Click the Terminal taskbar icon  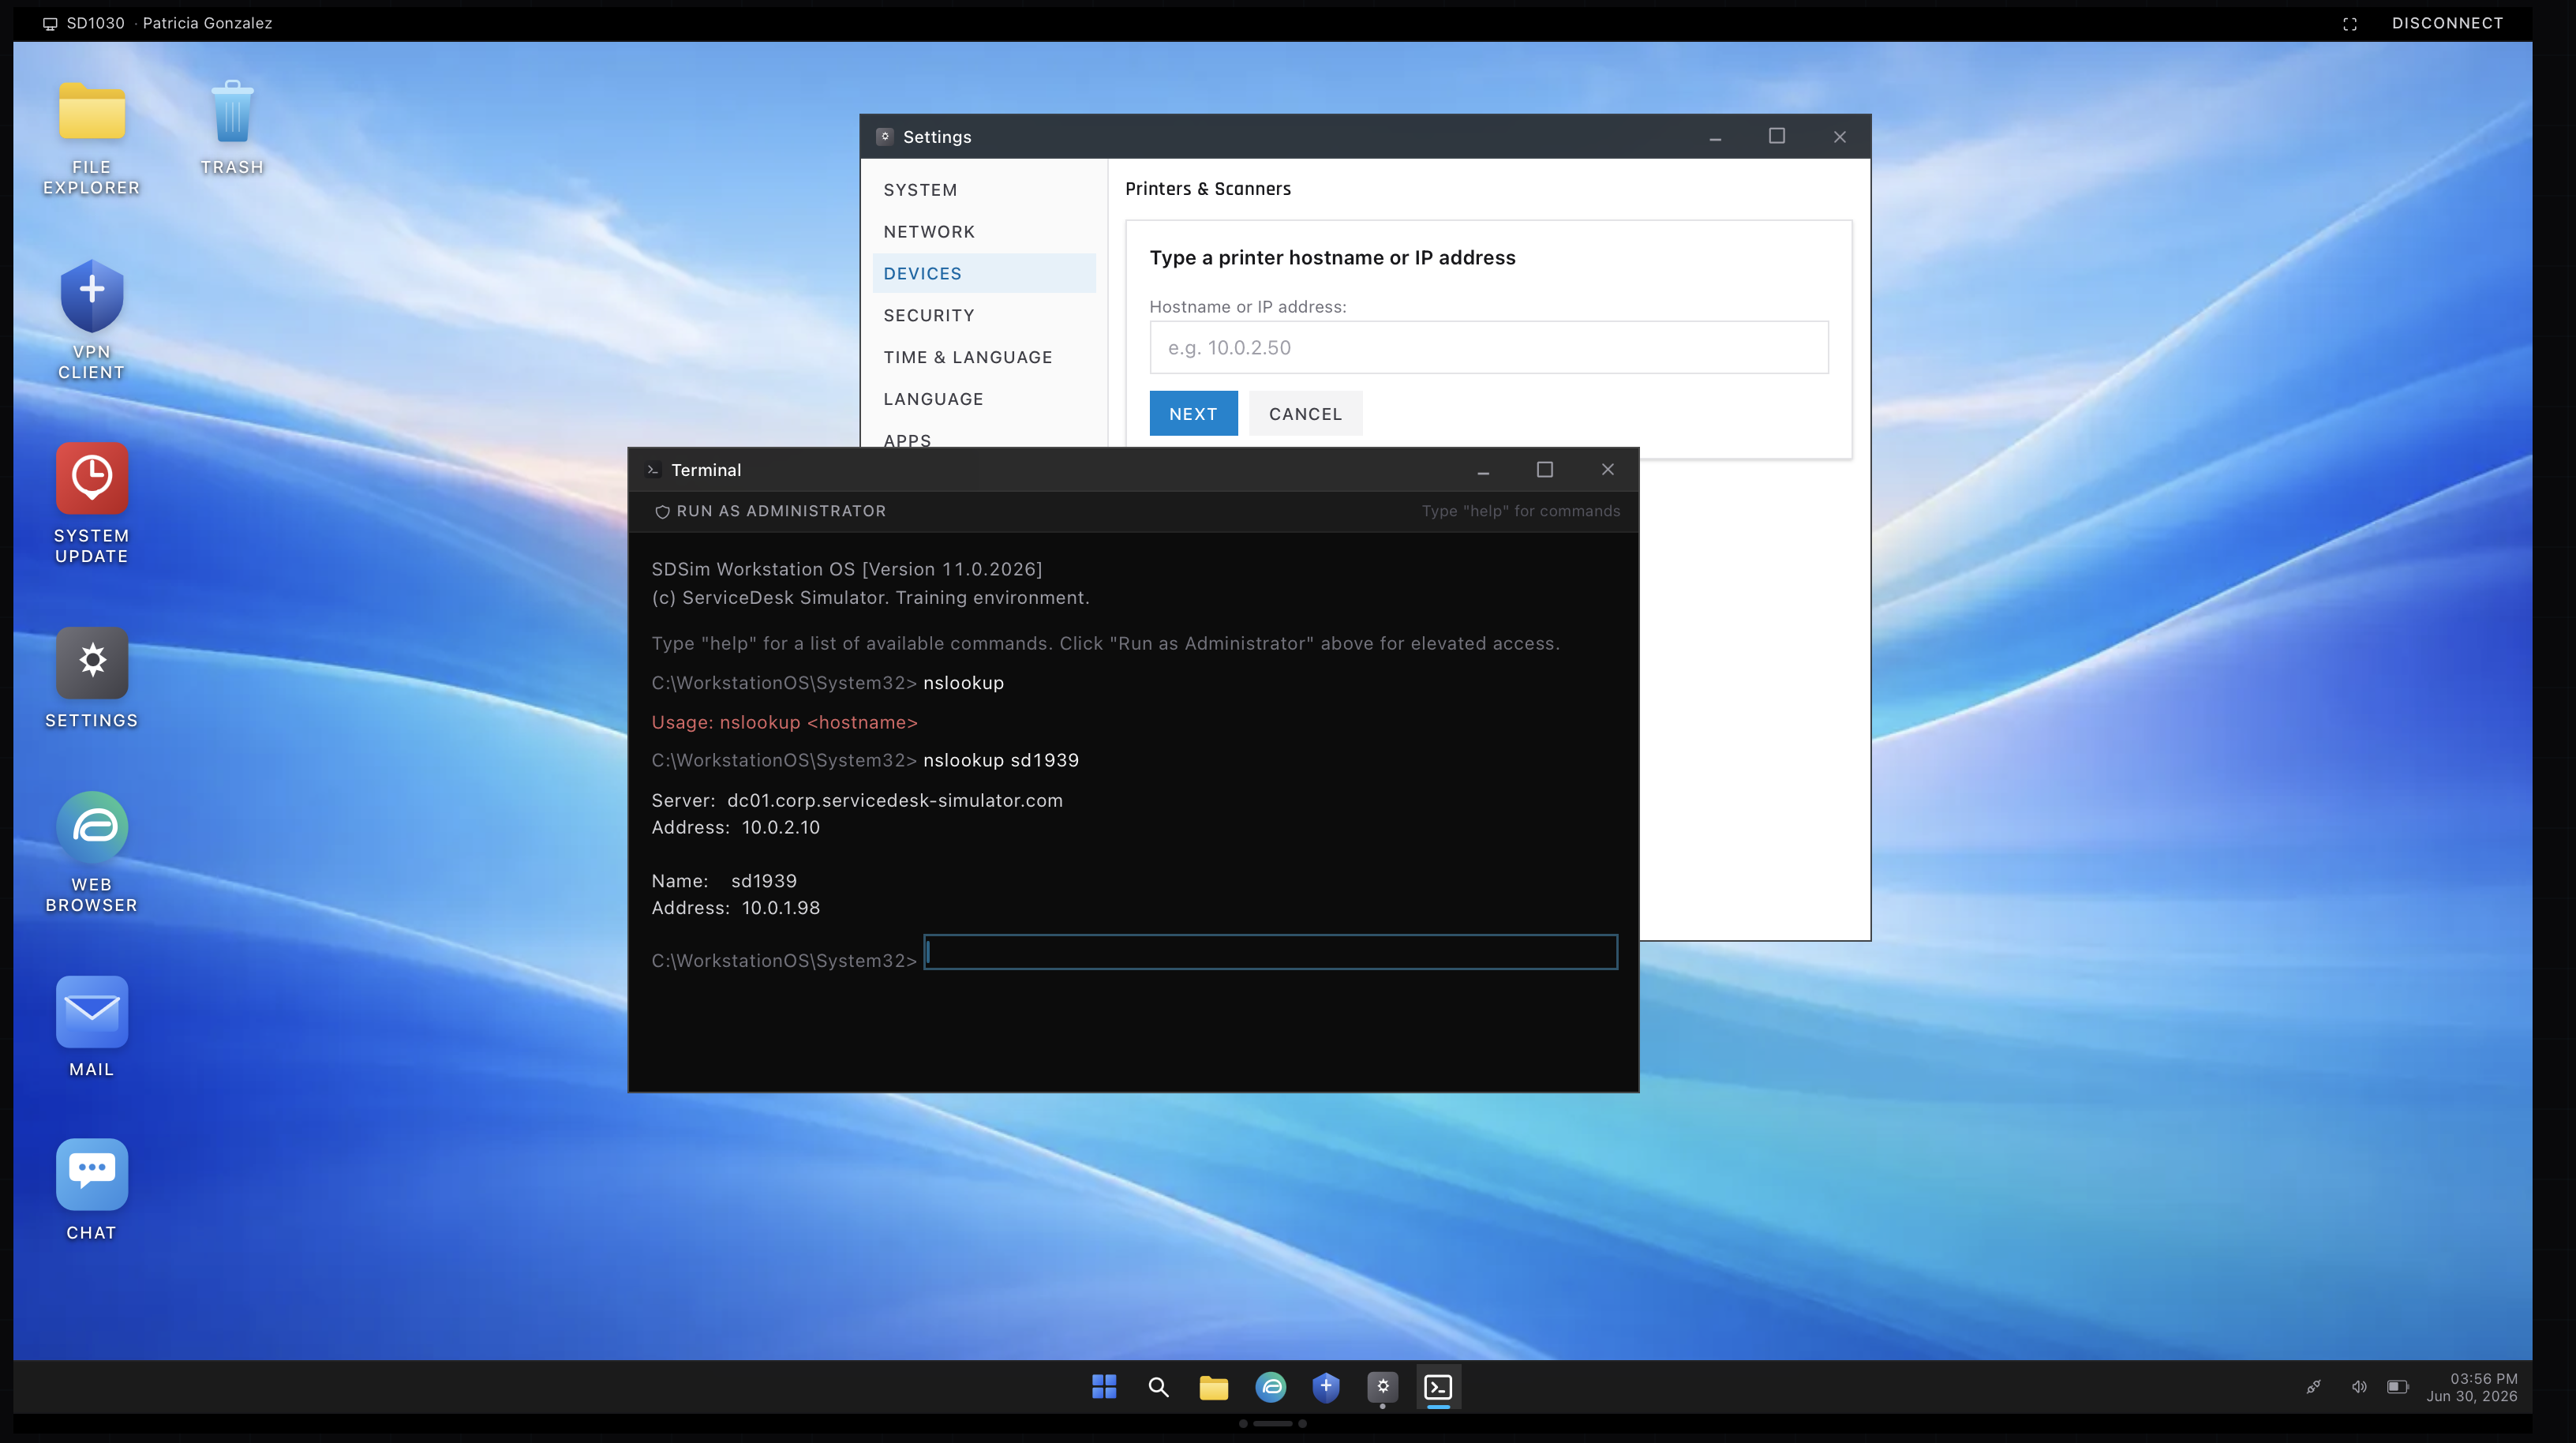coord(1438,1386)
